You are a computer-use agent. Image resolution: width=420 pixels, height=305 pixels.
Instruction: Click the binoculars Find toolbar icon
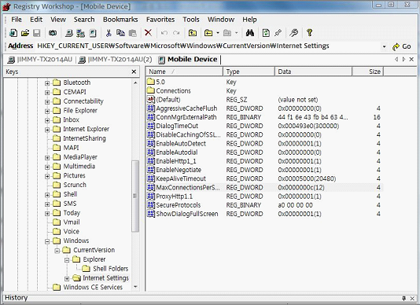250,33
